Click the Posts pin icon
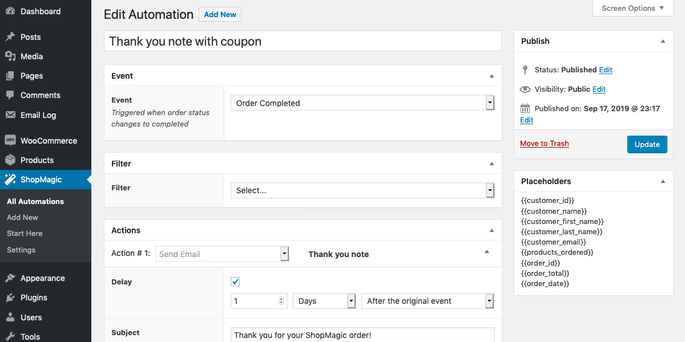 click(x=10, y=37)
